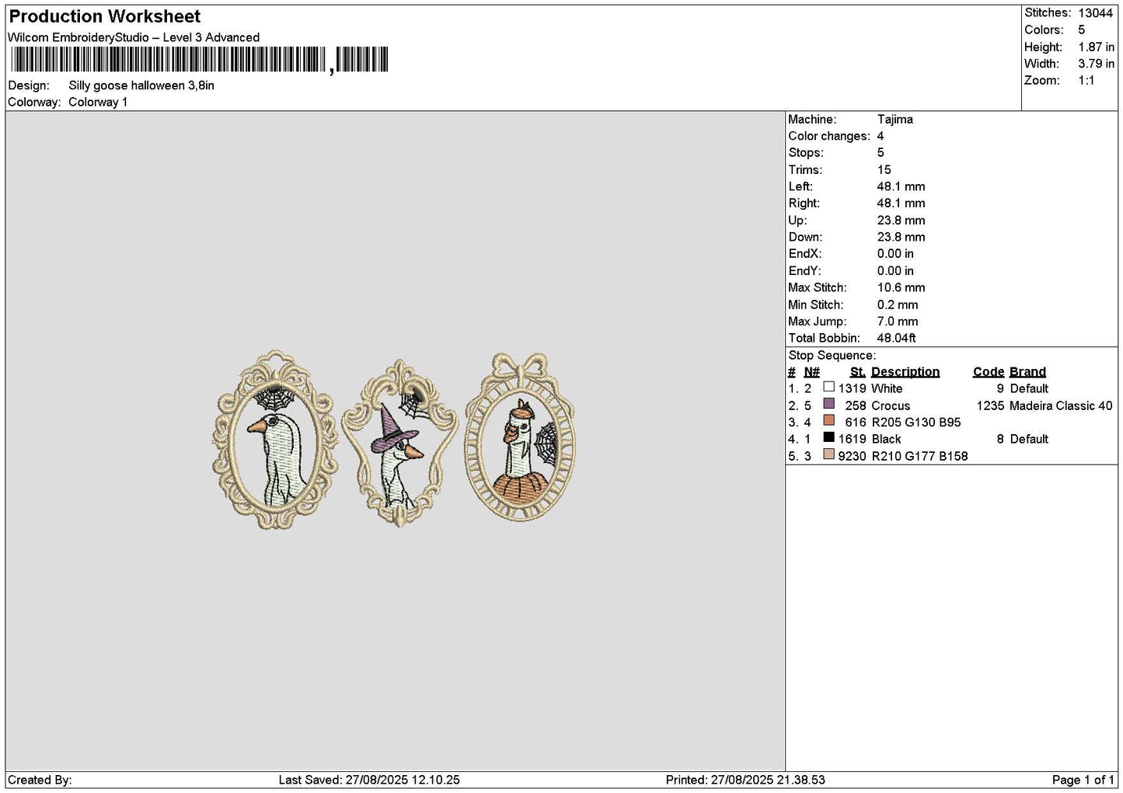
Task: Click the 'Production Worksheet' title
Action: (x=104, y=16)
